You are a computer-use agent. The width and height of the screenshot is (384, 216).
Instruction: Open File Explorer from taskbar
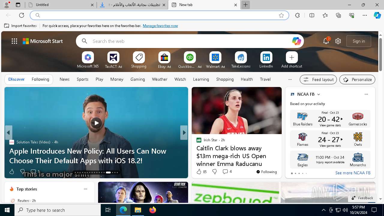(x=138, y=210)
